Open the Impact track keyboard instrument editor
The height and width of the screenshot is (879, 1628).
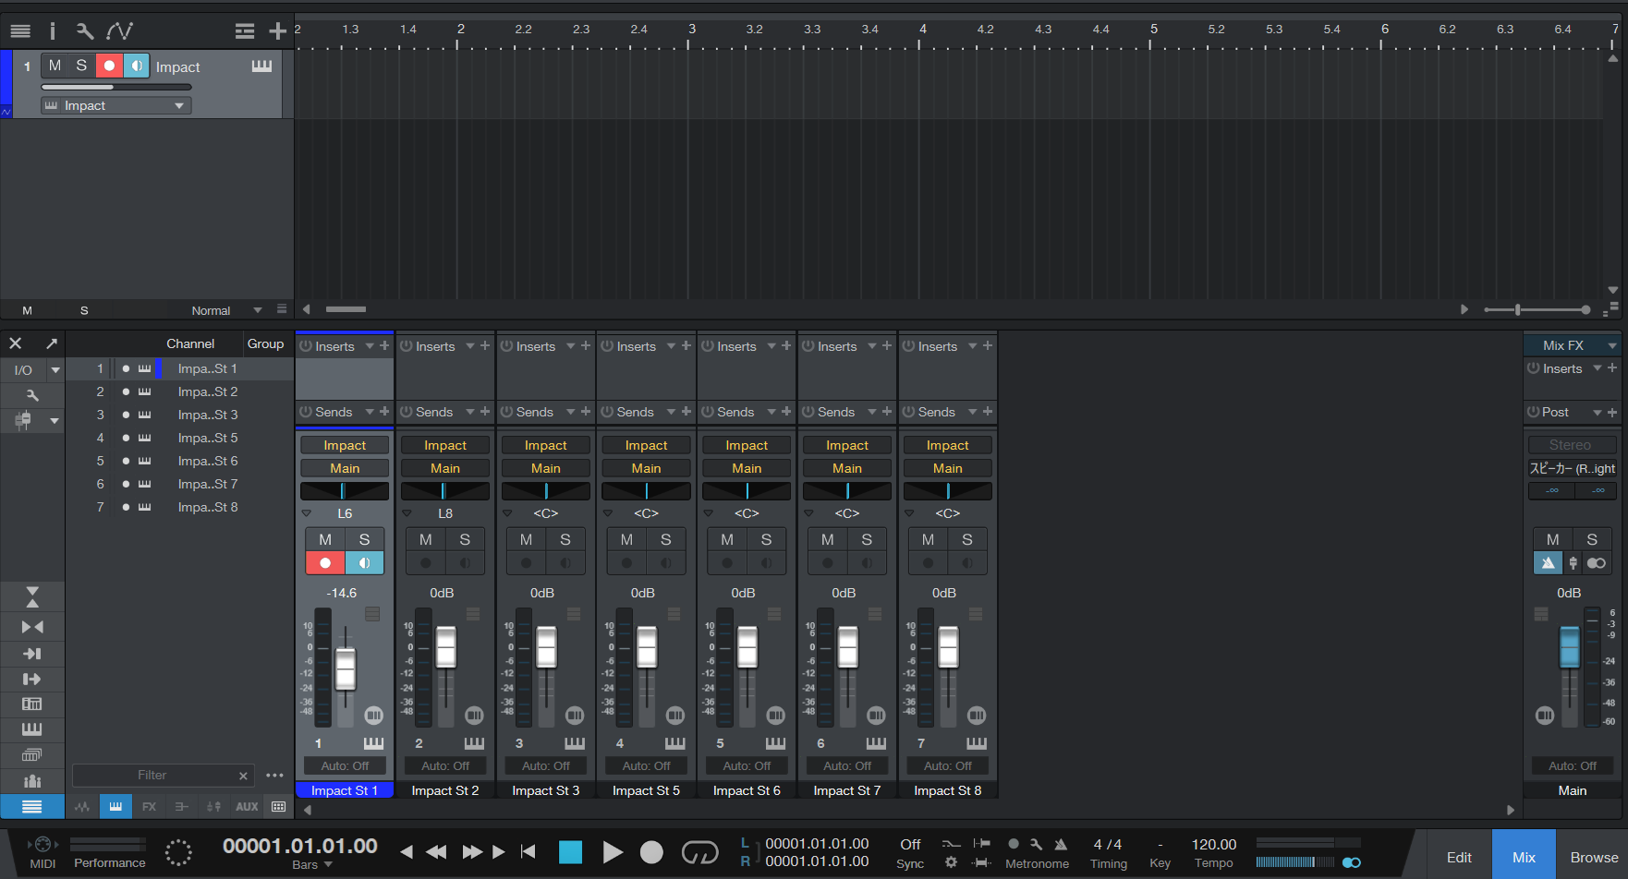coord(261,66)
